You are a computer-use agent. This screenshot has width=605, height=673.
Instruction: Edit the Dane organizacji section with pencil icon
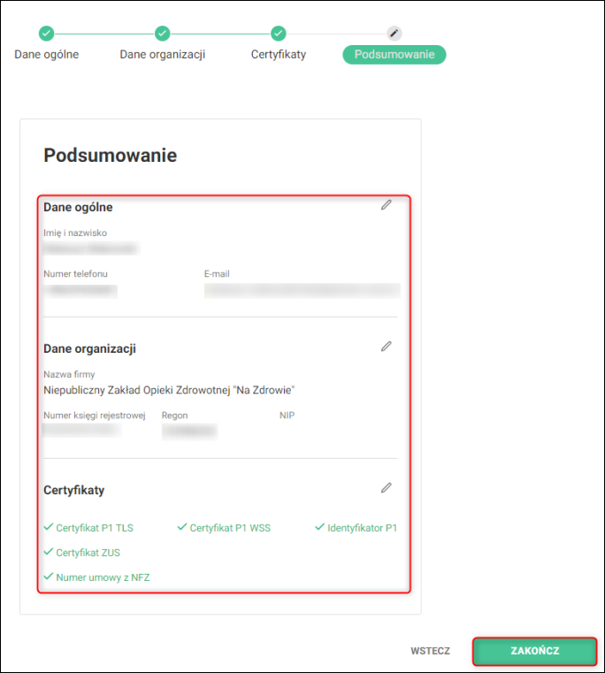click(x=386, y=347)
